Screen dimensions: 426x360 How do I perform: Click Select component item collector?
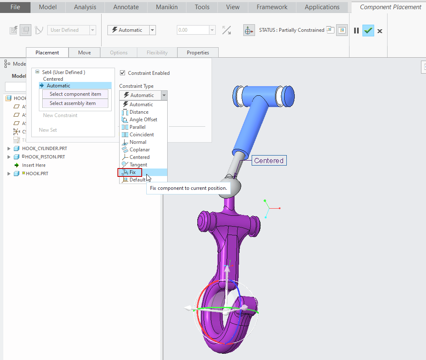(75, 94)
